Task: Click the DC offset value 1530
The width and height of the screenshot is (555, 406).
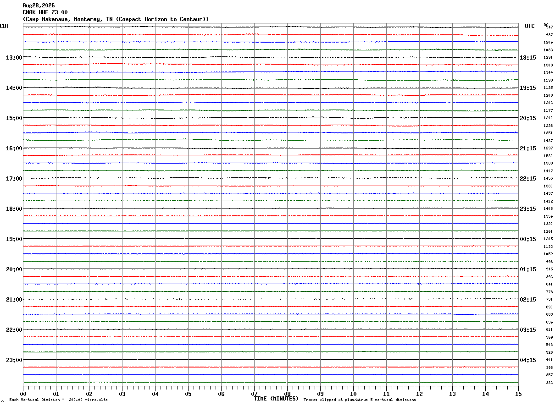Action: pos(549,156)
